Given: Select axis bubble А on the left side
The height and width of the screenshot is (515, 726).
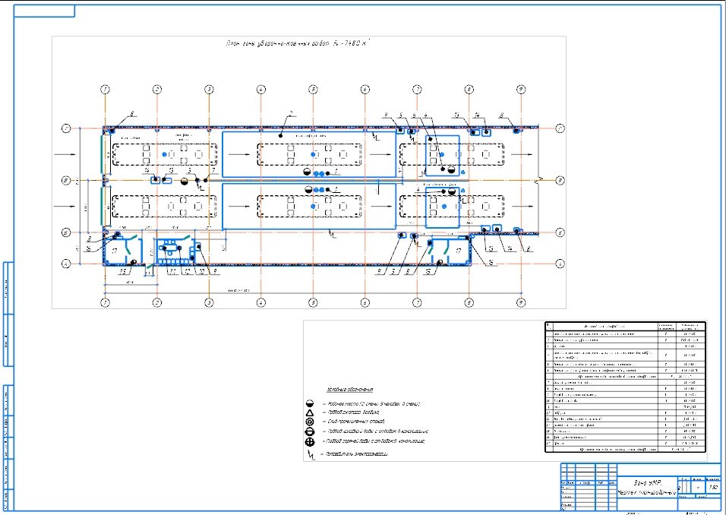Looking at the screenshot, I should (66, 264).
